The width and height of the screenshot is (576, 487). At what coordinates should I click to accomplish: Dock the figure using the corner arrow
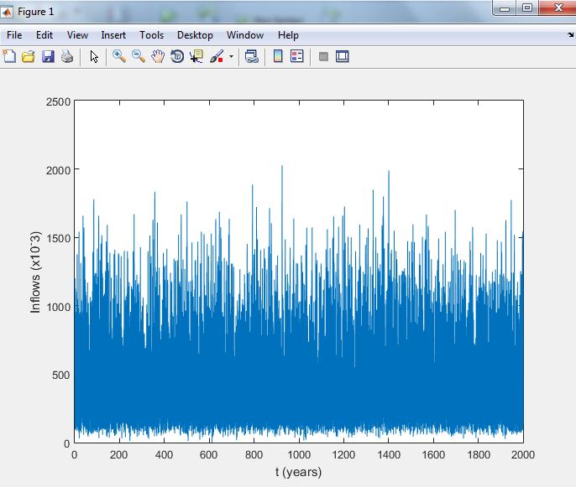(570, 35)
